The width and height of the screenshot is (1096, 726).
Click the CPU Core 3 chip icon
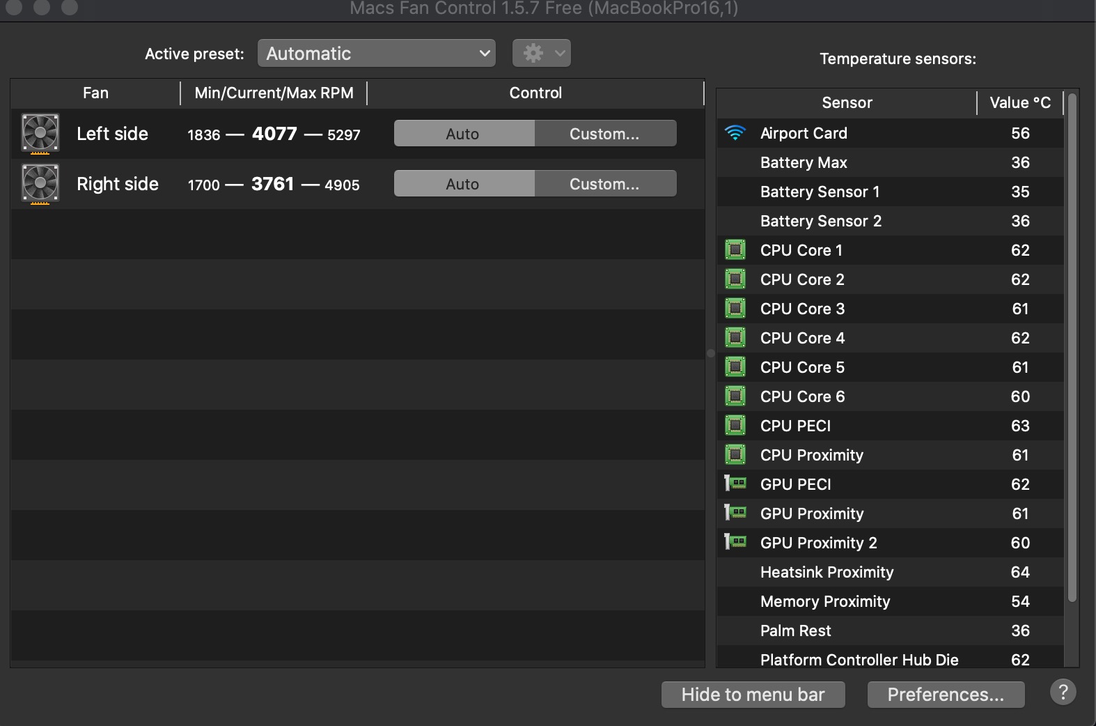click(735, 308)
